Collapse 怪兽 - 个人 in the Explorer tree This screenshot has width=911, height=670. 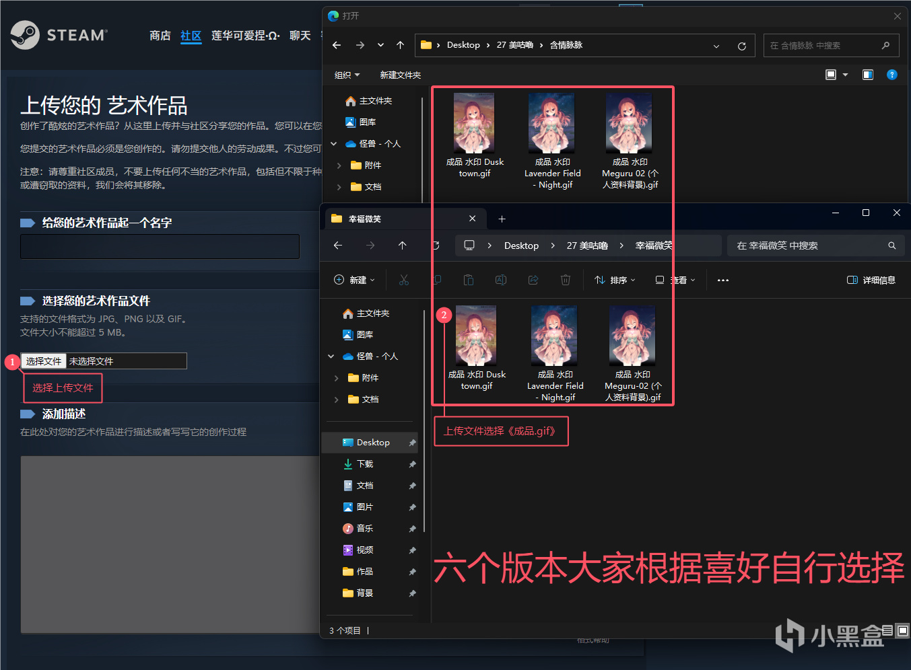pyautogui.click(x=331, y=356)
